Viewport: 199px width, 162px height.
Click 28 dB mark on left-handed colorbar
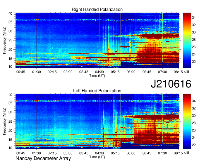194,123
